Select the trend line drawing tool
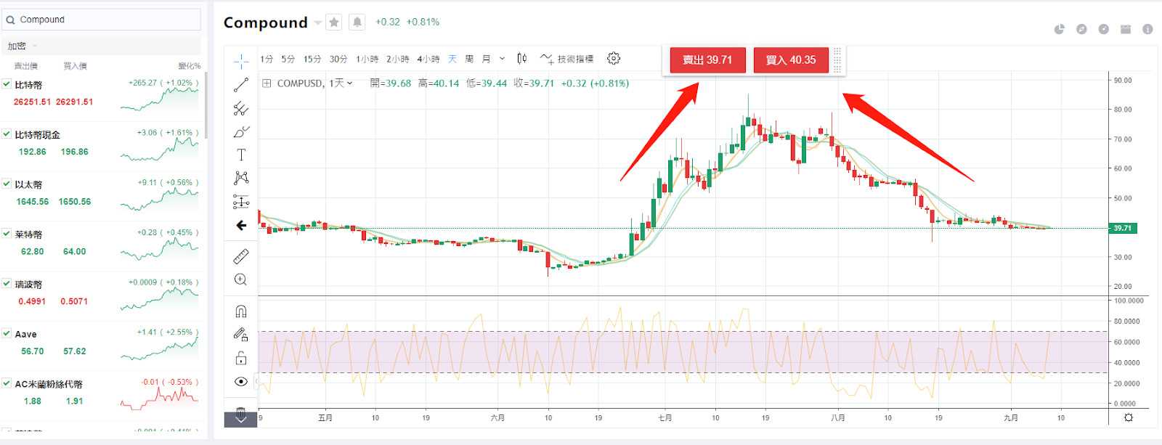This screenshot has width=1162, height=445. click(241, 85)
